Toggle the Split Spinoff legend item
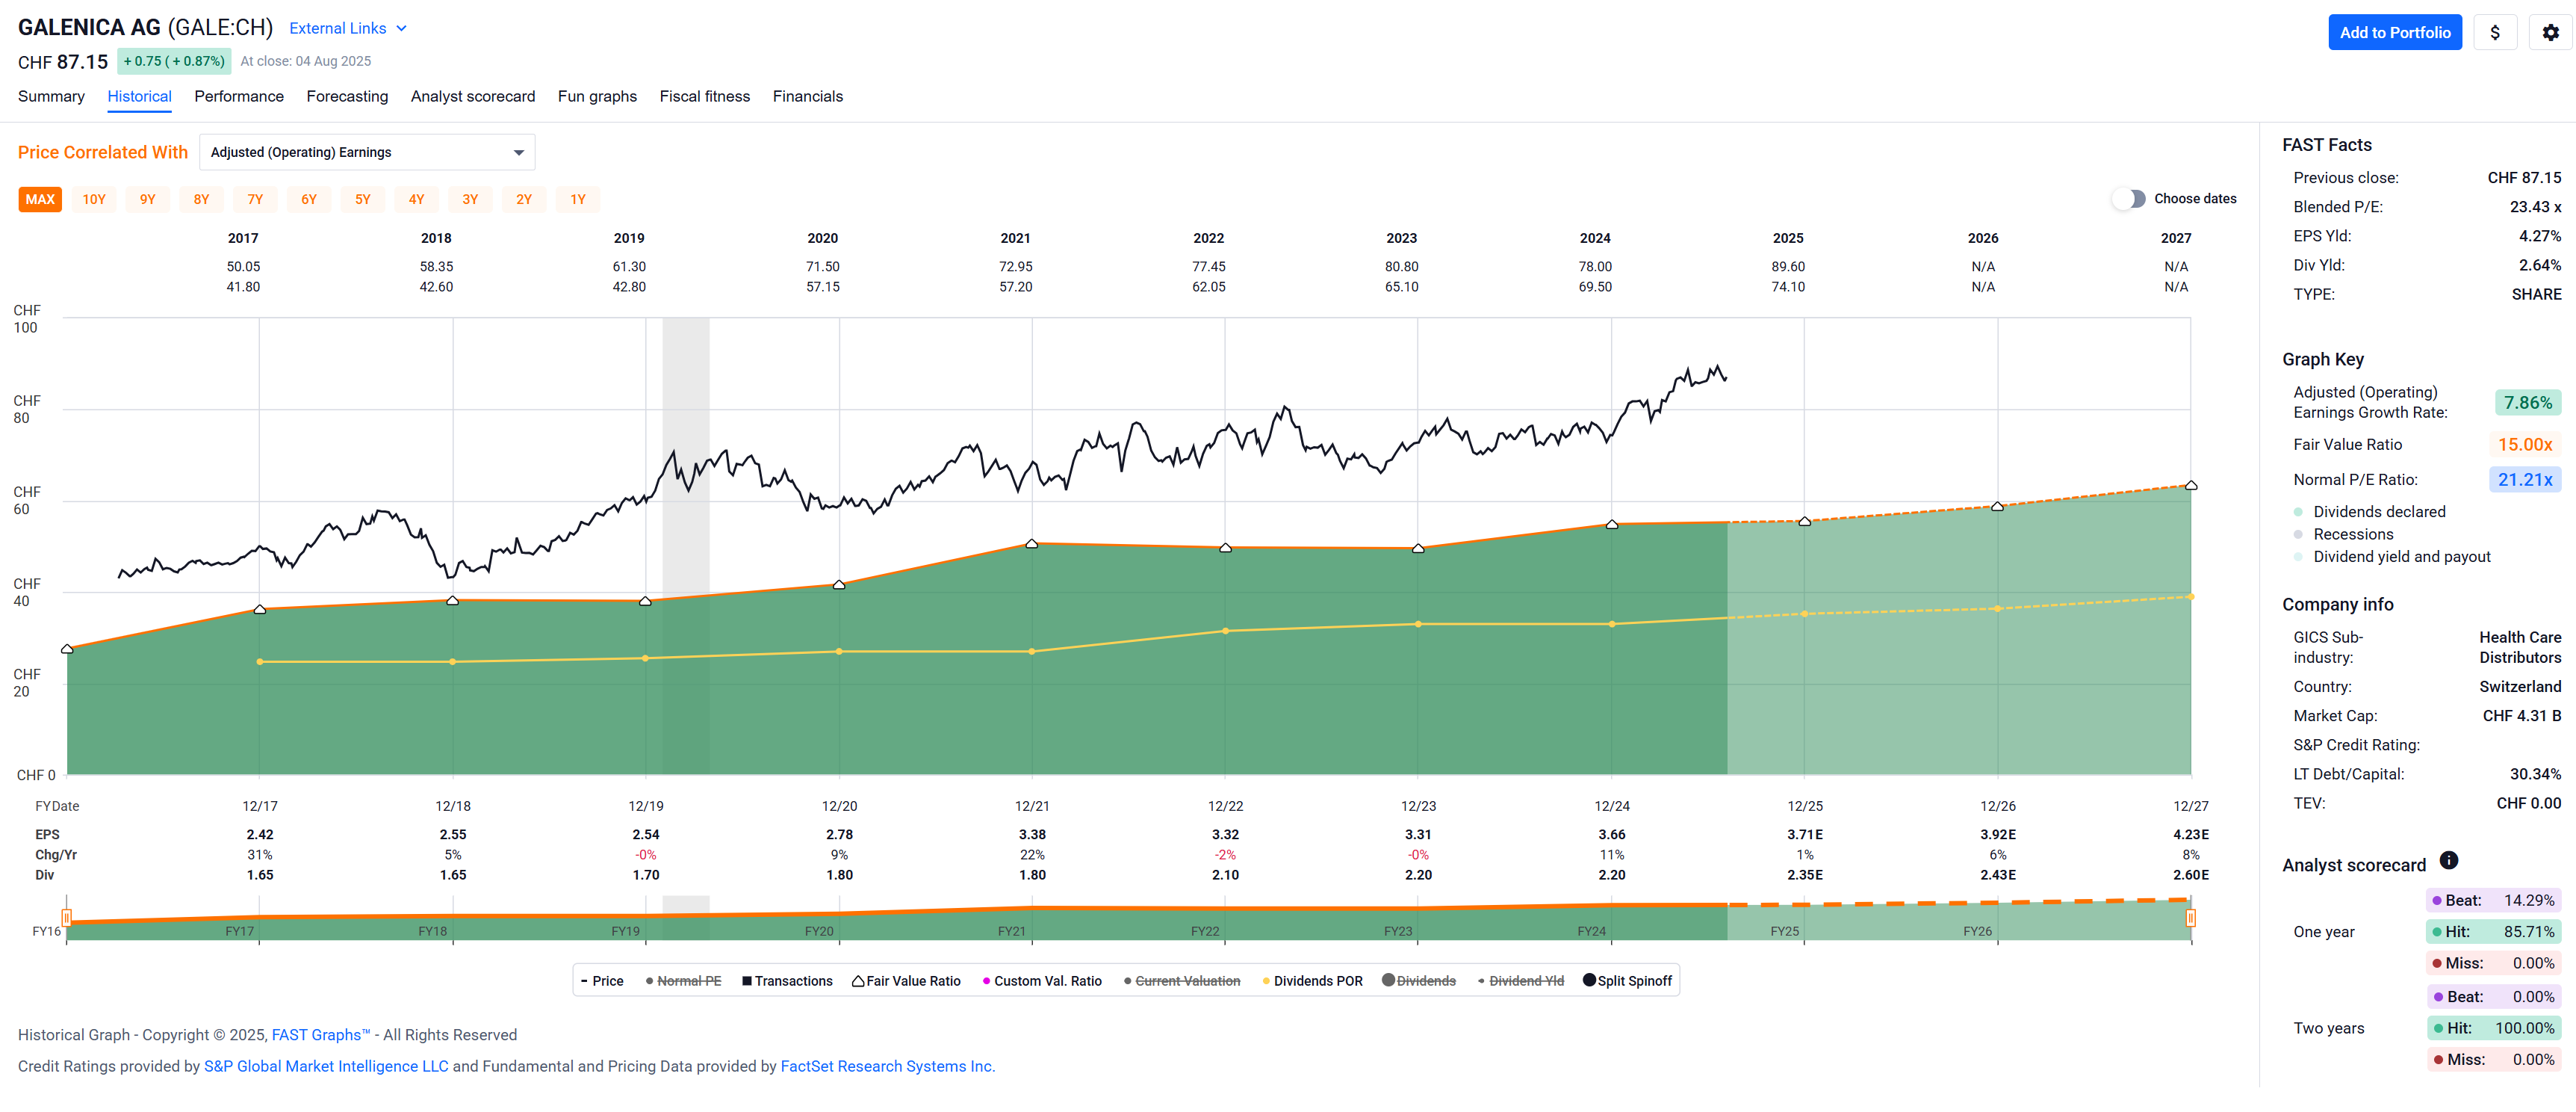Image resolution: width=2576 pixels, height=1112 pixels. click(x=1628, y=981)
